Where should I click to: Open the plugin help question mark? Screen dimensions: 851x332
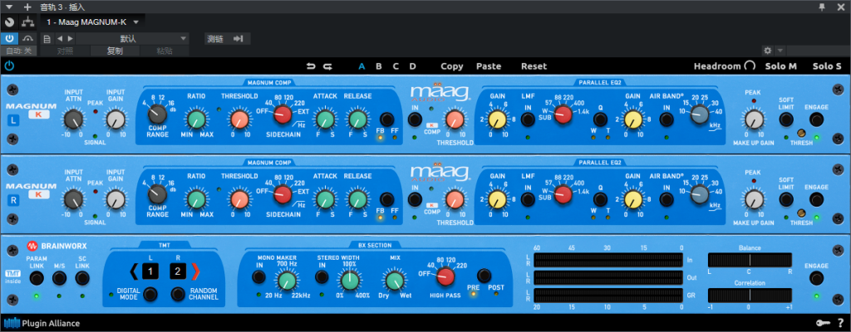841,324
